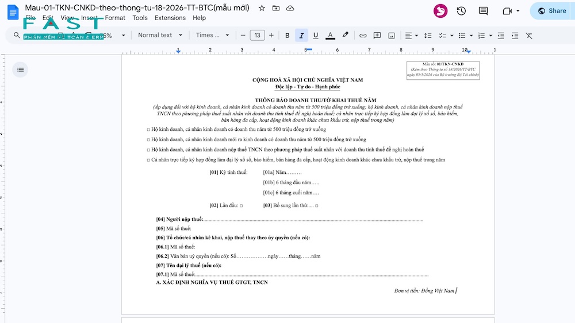Decrease font size with minus

(x=243, y=36)
